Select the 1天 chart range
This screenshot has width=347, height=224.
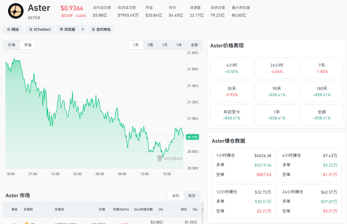pos(136,45)
